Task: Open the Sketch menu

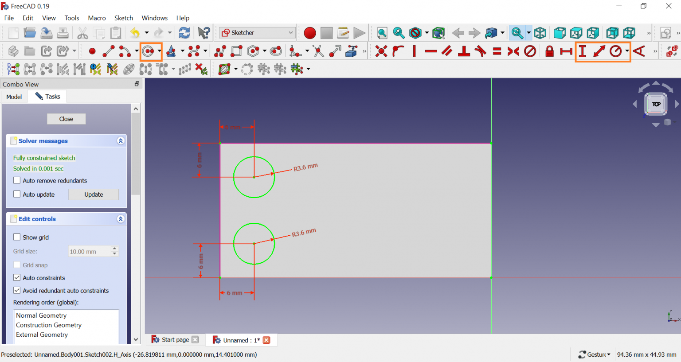Action: 123,18
